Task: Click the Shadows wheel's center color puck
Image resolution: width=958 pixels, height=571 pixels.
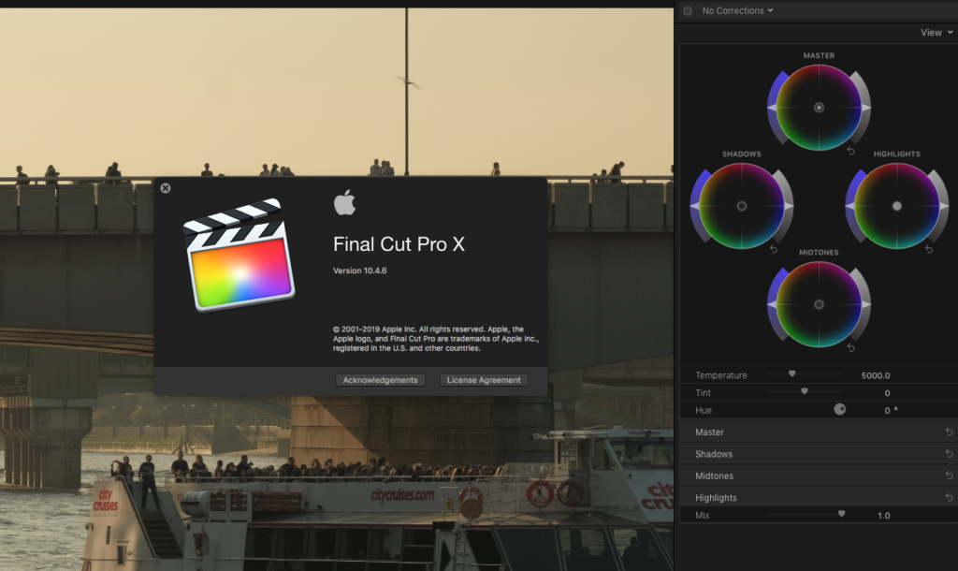Action: tap(742, 206)
